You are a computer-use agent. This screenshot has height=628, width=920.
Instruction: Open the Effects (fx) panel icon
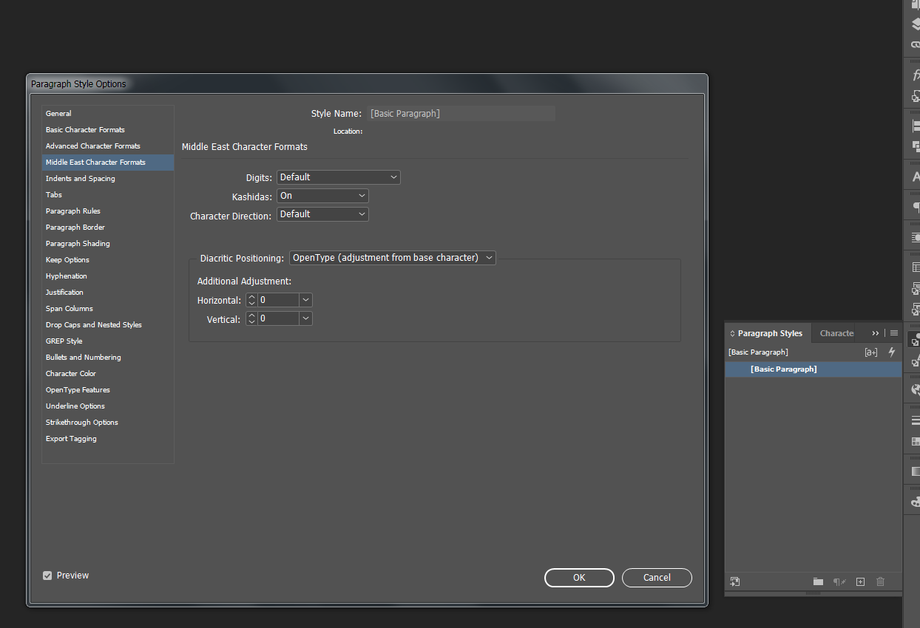point(916,75)
